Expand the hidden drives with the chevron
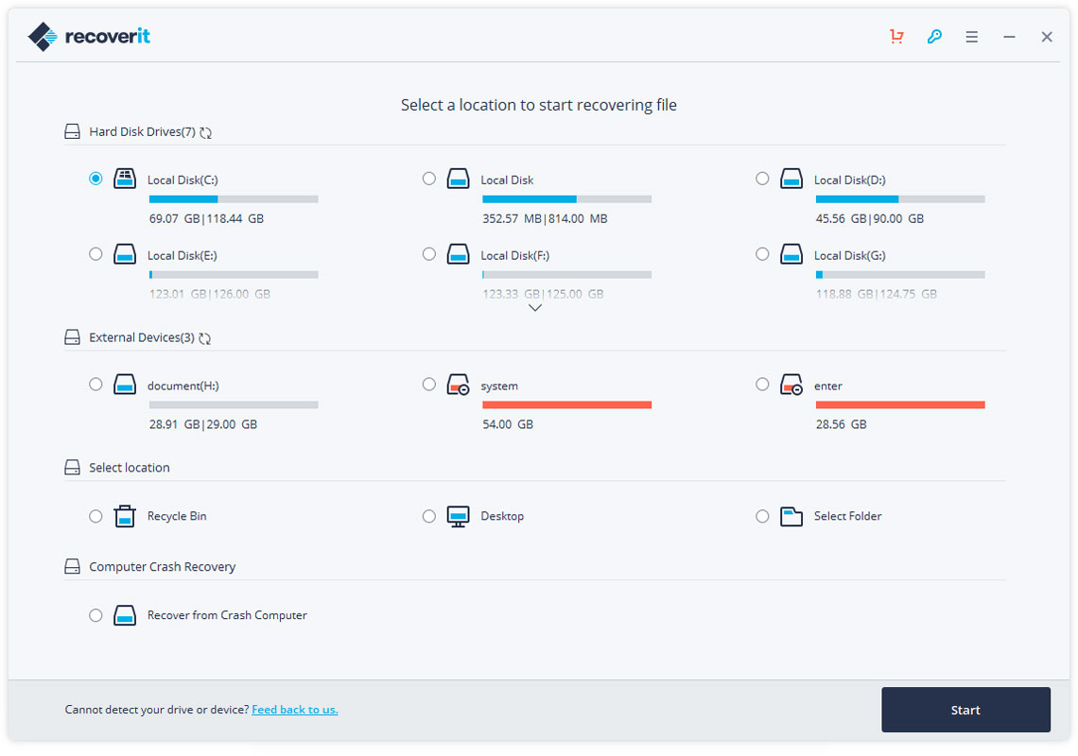The width and height of the screenshot is (1078, 756). point(535,307)
